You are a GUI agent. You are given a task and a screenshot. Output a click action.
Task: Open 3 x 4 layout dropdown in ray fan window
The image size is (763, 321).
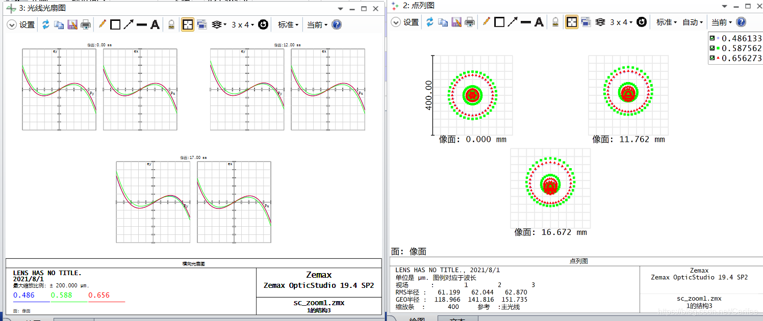243,24
